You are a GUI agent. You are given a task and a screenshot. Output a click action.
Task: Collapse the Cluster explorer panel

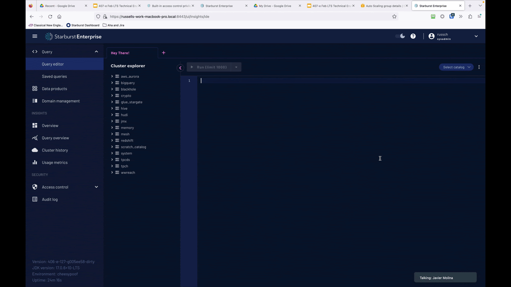click(x=180, y=68)
